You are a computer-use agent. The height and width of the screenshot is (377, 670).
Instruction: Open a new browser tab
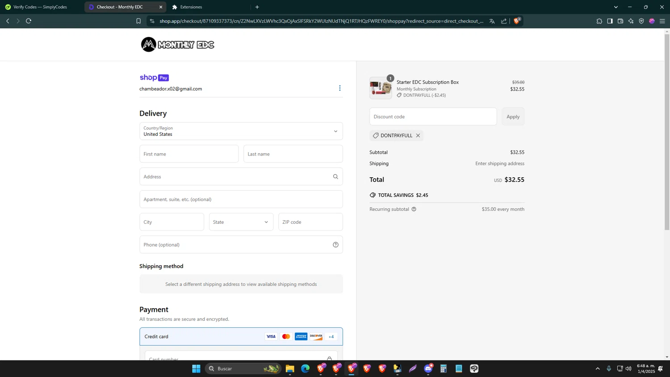257,7
